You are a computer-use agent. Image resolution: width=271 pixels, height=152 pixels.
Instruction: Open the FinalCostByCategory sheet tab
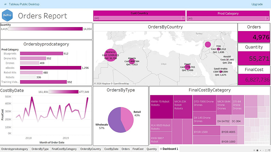tap(64, 149)
